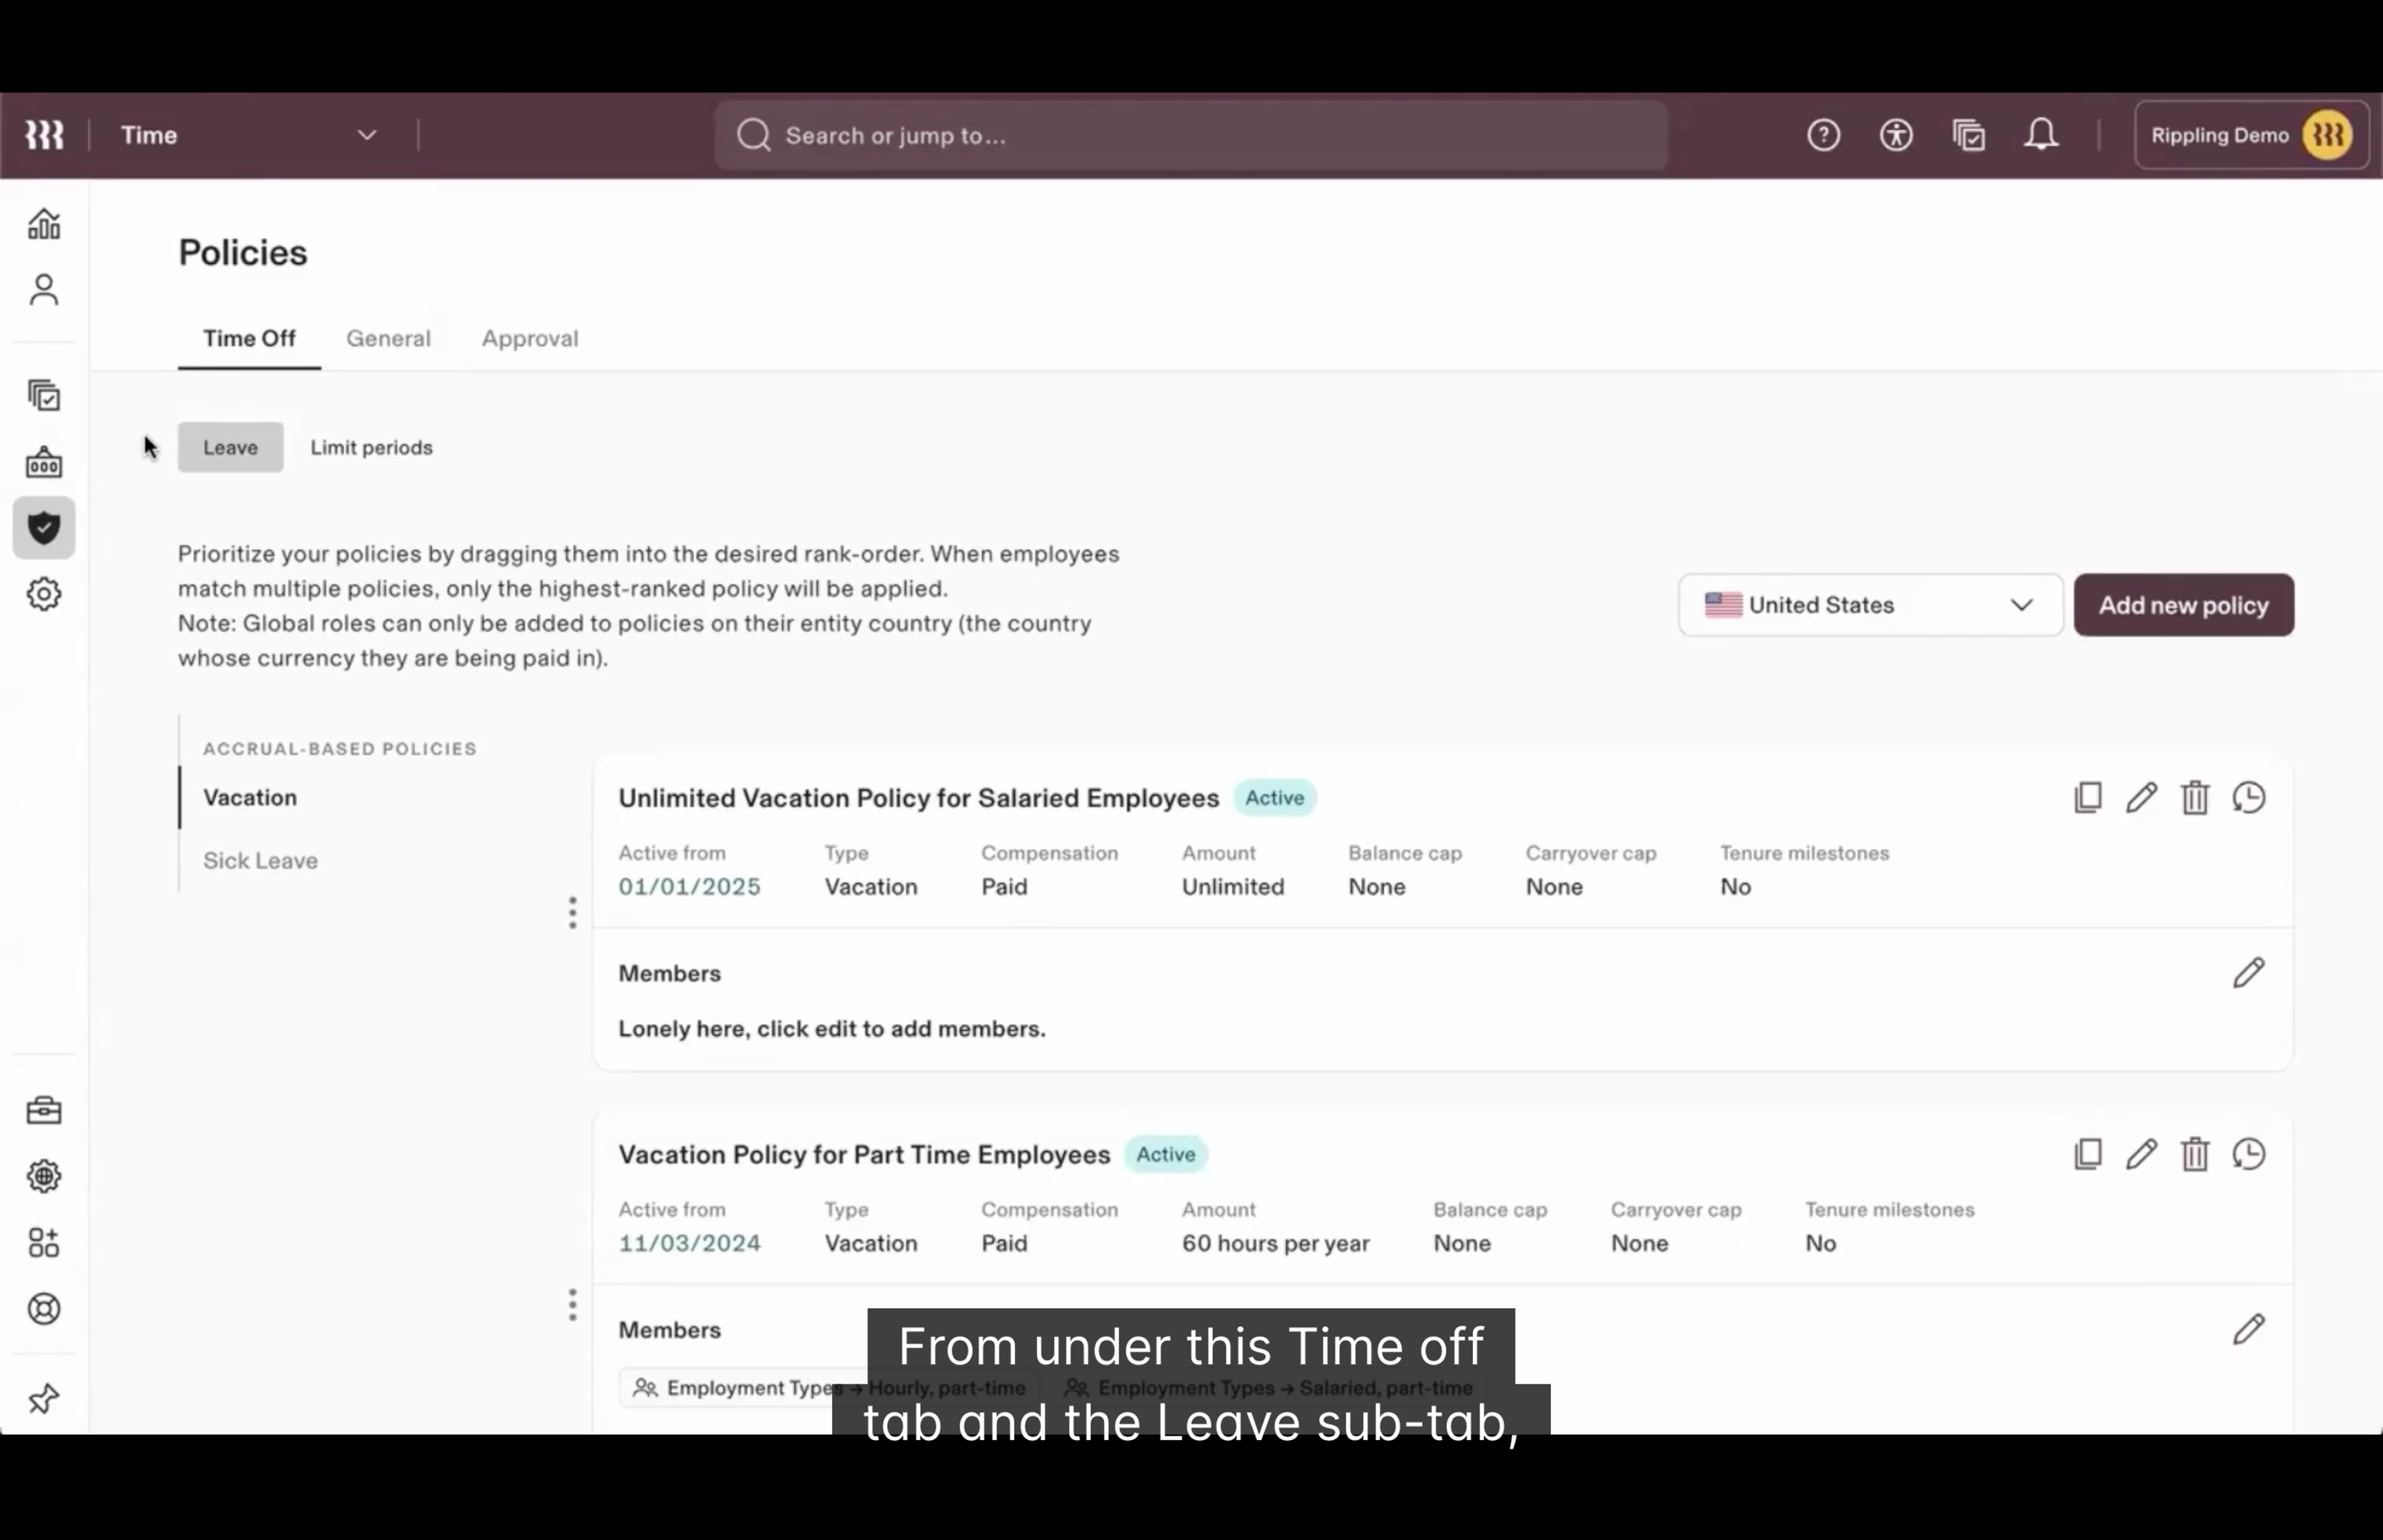Open the globe gear icon in sidebar
Viewport: 2383px width, 1540px height.
(x=44, y=1176)
